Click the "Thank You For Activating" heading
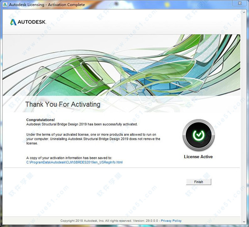The height and width of the screenshot is (227, 249). point(63,104)
